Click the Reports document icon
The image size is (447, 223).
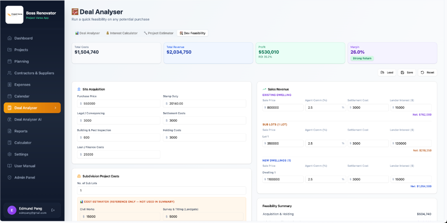pyautogui.click(x=10, y=131)
